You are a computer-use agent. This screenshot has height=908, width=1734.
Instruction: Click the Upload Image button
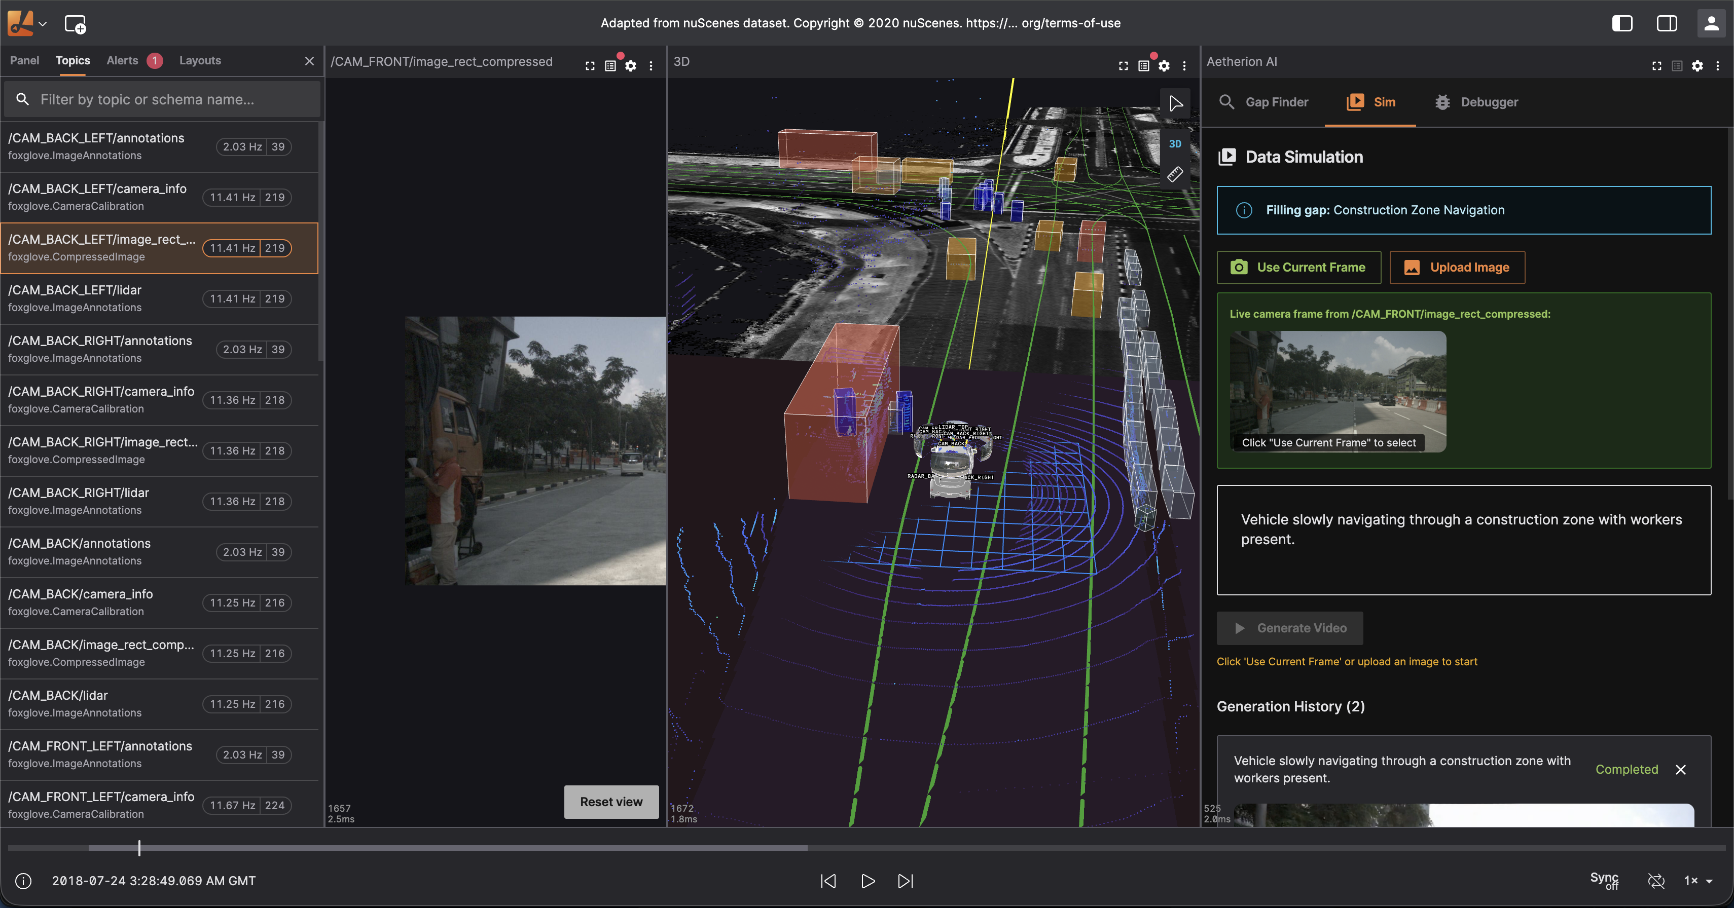[1457, 268]
